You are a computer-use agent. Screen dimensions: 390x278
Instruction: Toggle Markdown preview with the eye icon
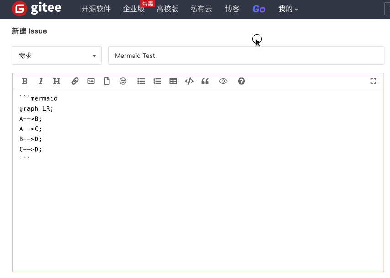point(223,81)
